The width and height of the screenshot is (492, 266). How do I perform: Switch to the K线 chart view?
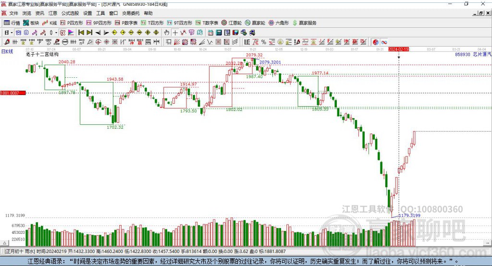(x=49, y=23)
